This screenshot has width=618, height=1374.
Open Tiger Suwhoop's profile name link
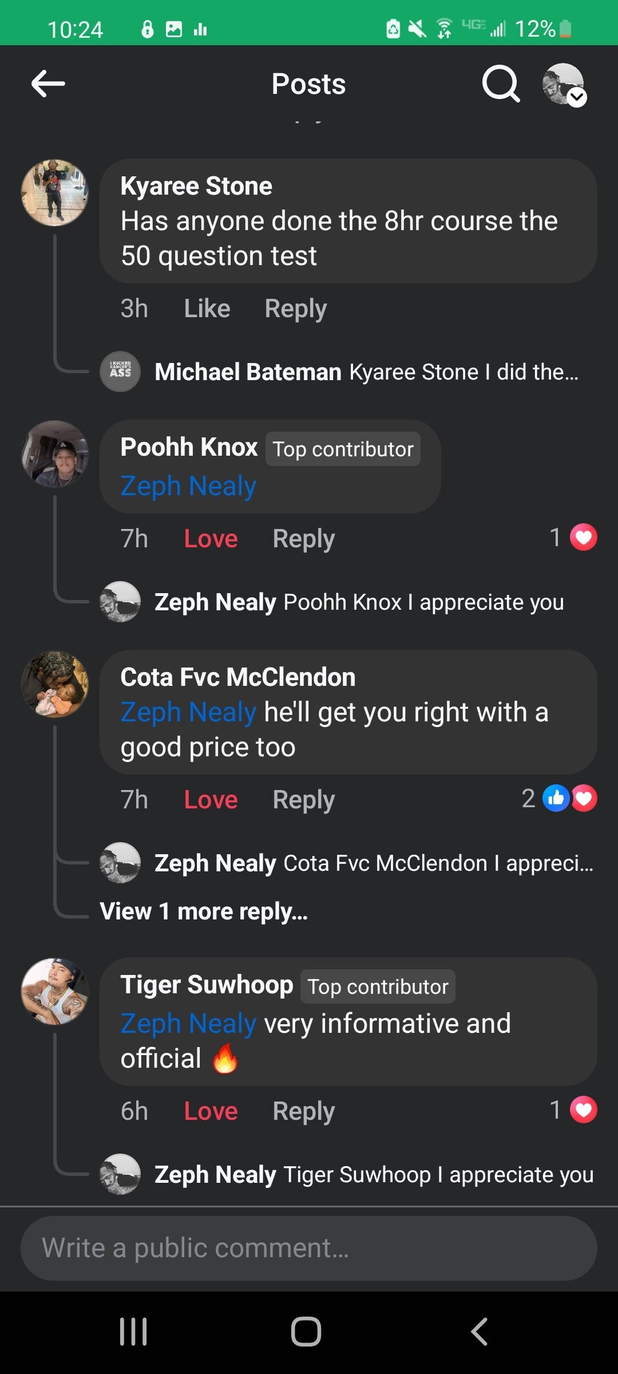pyautogui.click(x=207, y=985)
